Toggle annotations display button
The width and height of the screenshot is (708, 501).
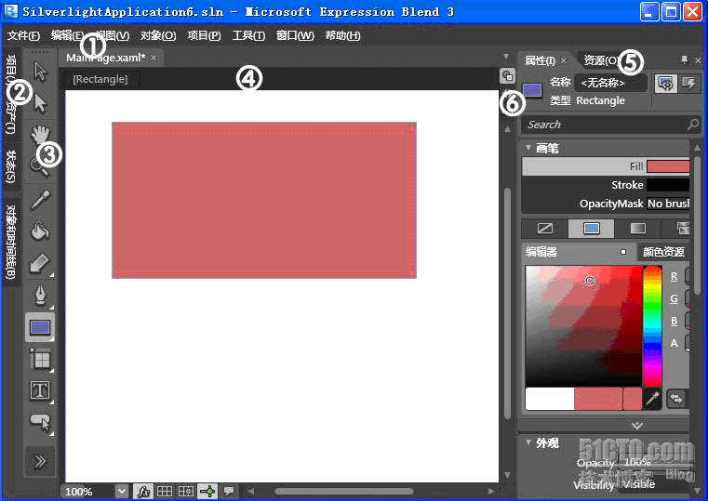pos(229,491)
